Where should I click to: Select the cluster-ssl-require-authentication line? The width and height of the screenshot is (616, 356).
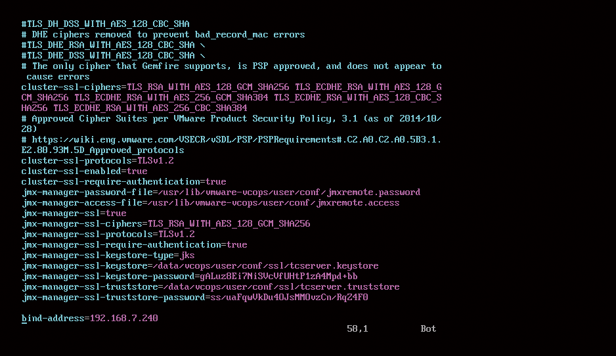[x=123, y=181]
